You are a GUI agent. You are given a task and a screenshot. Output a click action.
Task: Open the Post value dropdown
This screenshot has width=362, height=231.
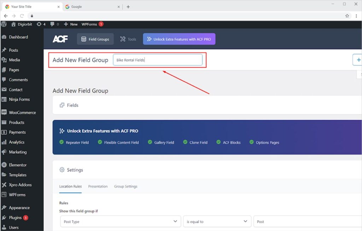(308, 221)
